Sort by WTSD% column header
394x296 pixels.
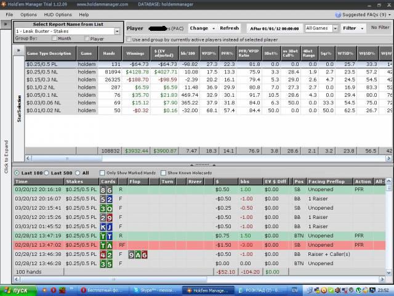(346, 54)
